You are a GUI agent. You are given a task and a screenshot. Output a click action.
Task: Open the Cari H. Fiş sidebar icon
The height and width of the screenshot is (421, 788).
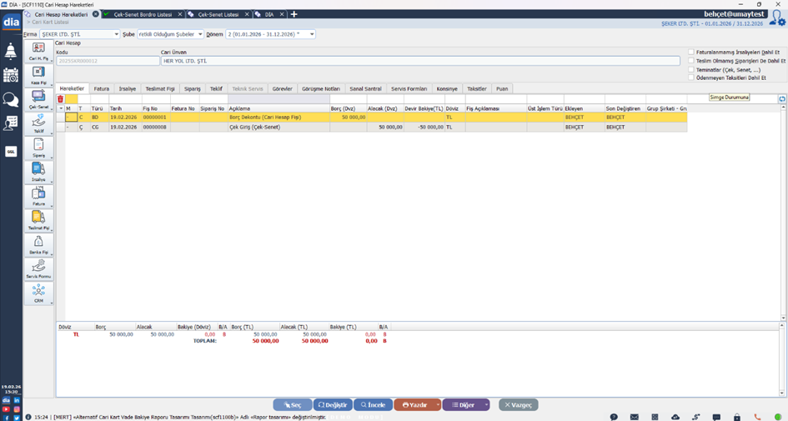38,49
